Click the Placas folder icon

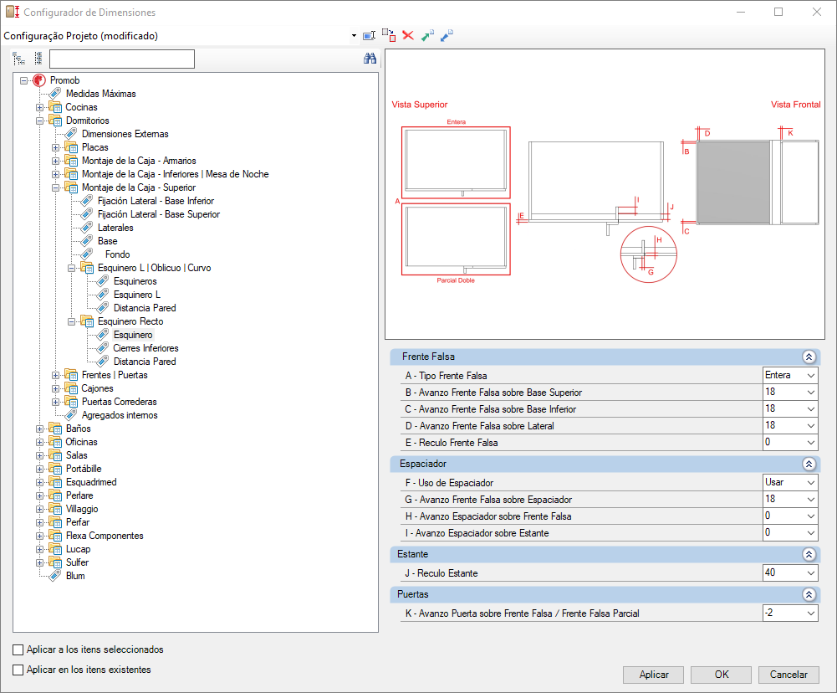pyautogui.click(x=71, y=147)
